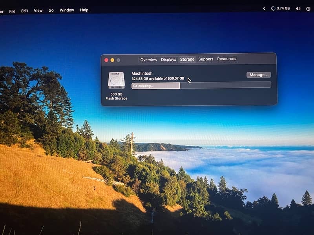Viewport: 314px width, 235px height.
Task: Click the play circle icon in menu bar
Action: click(x=308, y=9)
